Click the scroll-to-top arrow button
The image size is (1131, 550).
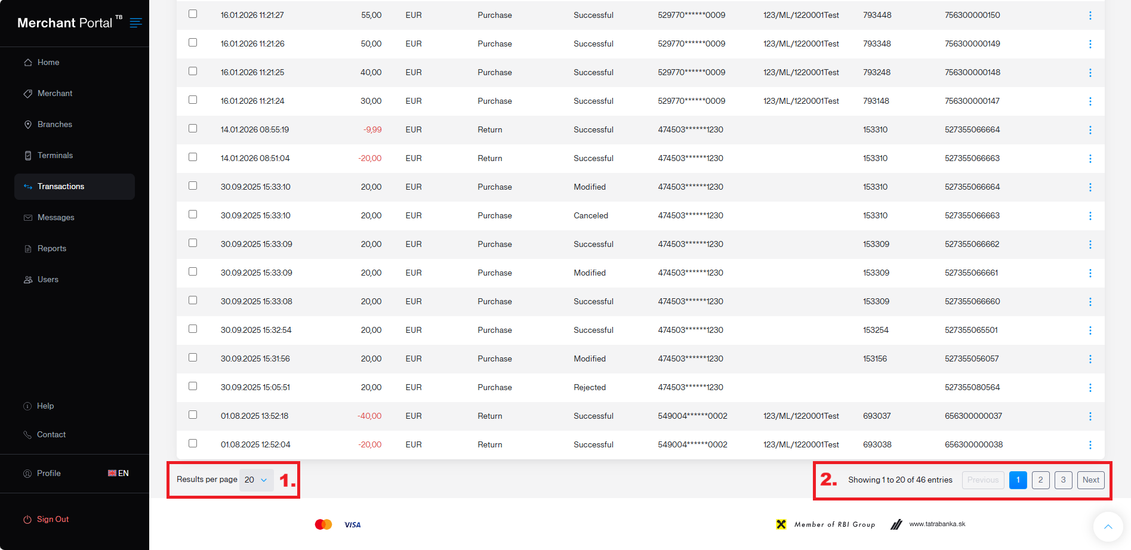pos(1108,526)
